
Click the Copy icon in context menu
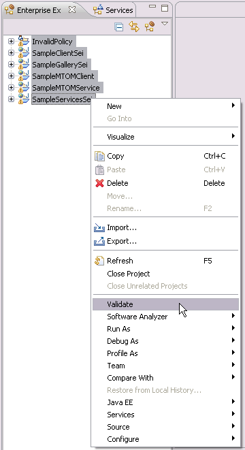pos(99,156)
